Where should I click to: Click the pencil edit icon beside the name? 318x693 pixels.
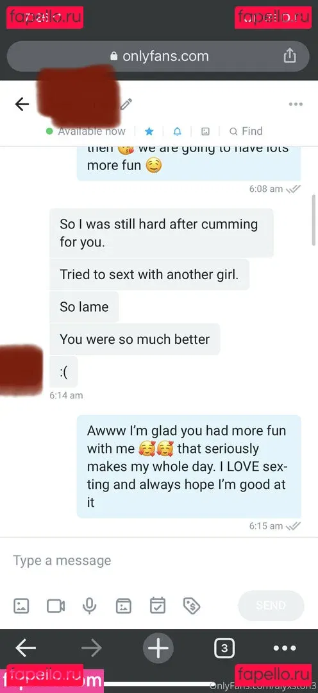click(126, 104)
